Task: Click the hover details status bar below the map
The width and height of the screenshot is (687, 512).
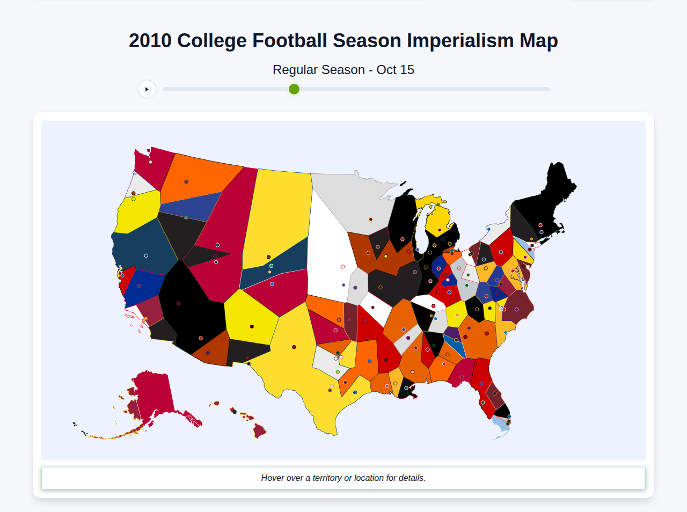Action: (343, 478)
